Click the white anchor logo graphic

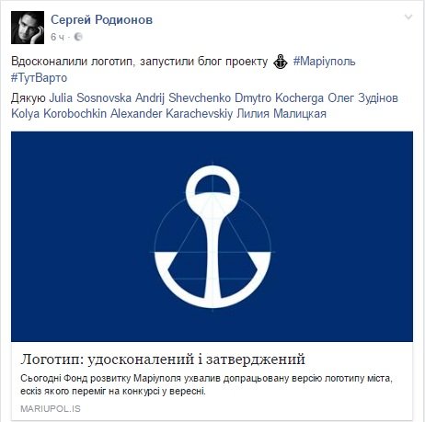[x=212, y=236]
